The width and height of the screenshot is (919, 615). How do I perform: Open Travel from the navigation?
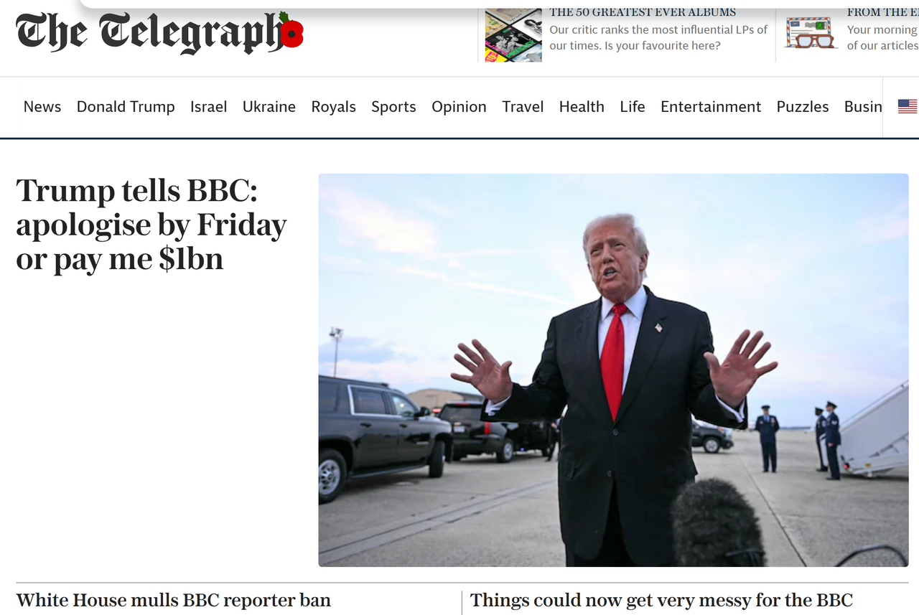click(x=523, y=106)
